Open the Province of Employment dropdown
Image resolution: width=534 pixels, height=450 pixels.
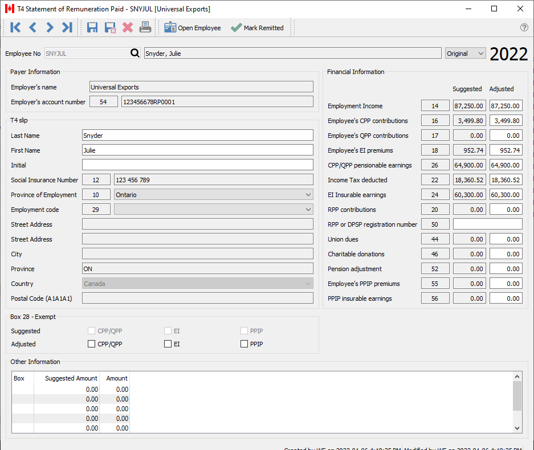coord(308,194)
